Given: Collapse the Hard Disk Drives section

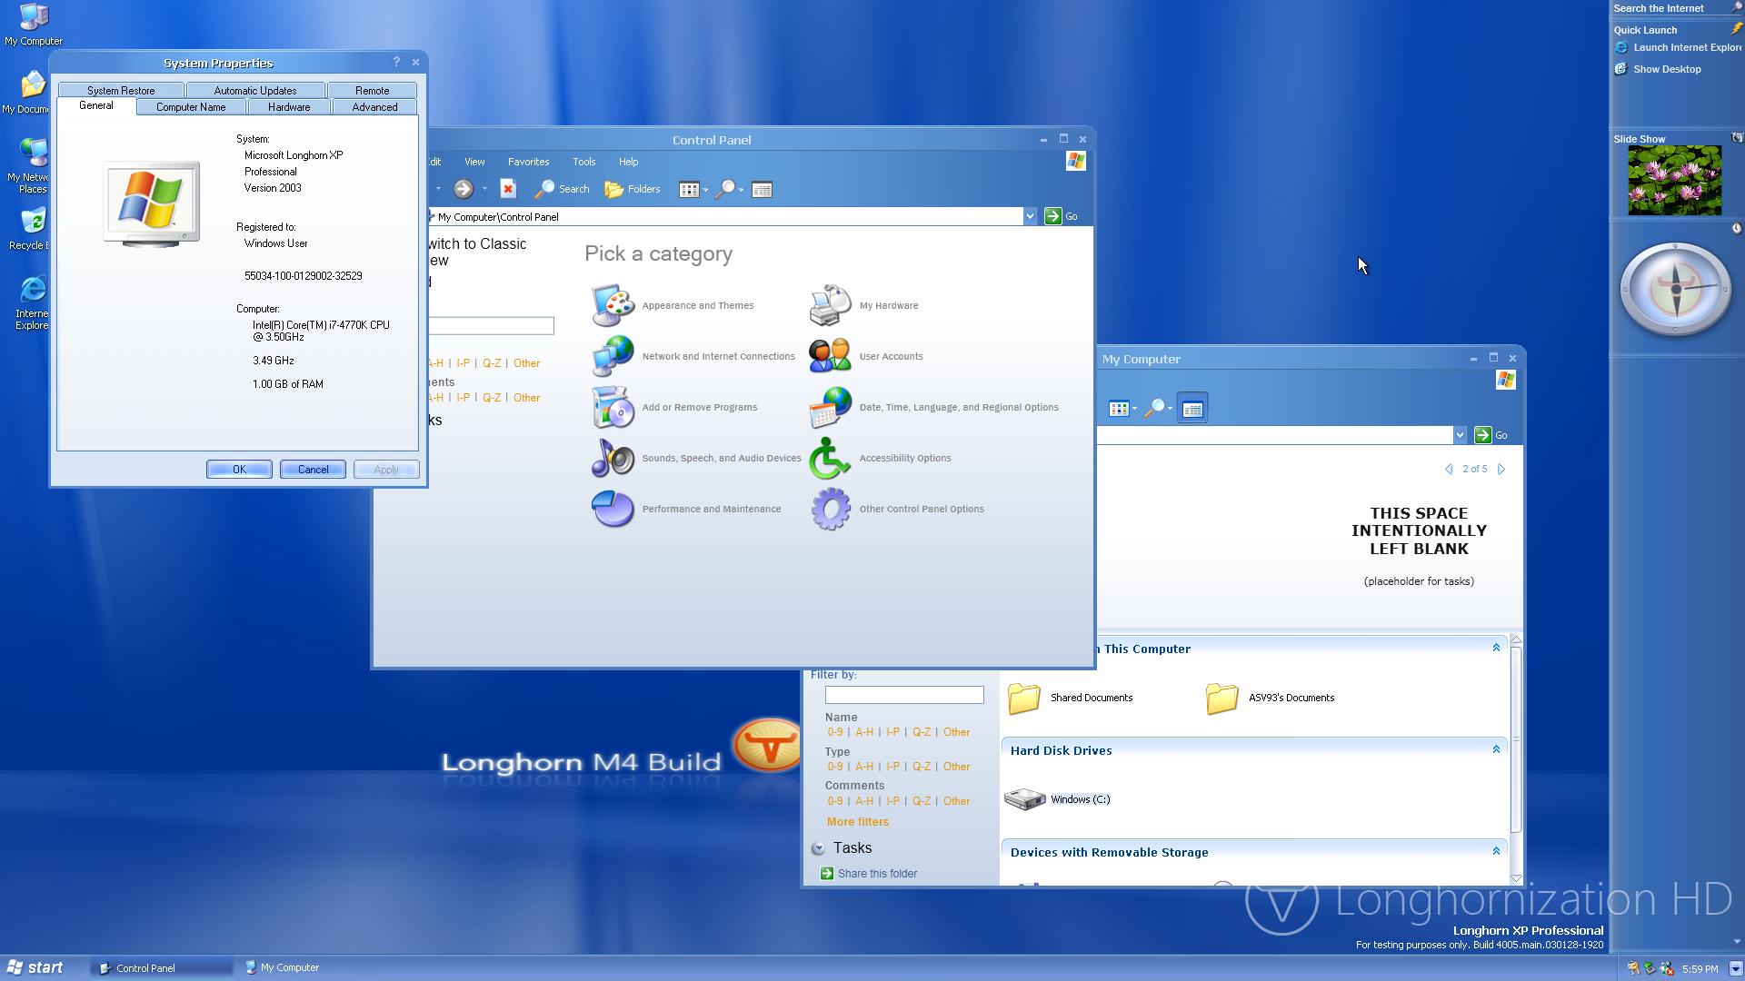Looking at the screenshot, I should [1496, 749].
